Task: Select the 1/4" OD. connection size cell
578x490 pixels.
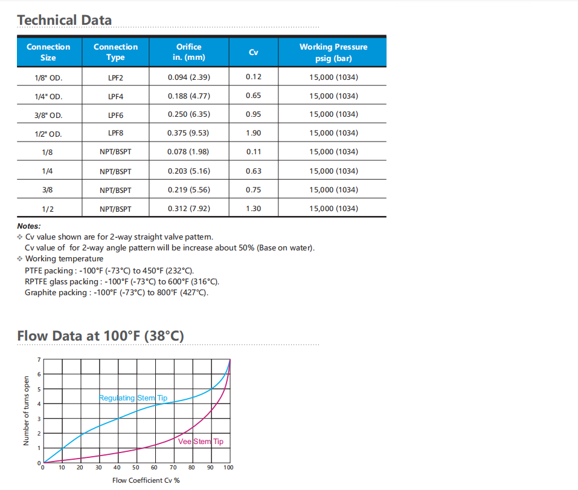Action: click(48, 96)
